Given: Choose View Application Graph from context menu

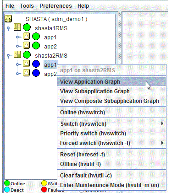Looking at the screenshot, I should point(111,82).
